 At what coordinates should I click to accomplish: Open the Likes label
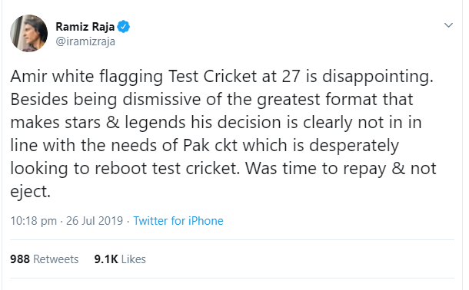tap(134, 259)
